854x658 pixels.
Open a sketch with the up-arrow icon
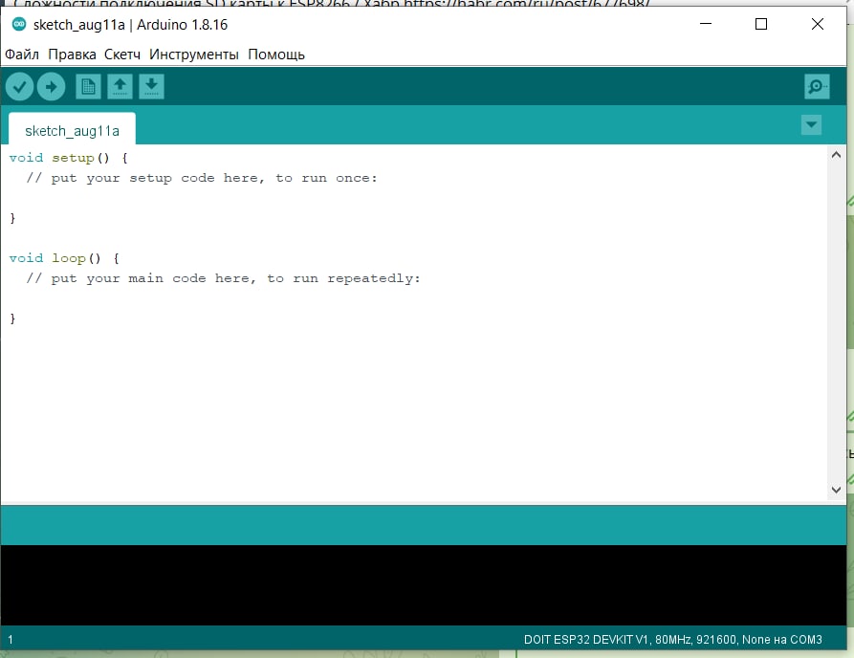click(x=120, y=87)
